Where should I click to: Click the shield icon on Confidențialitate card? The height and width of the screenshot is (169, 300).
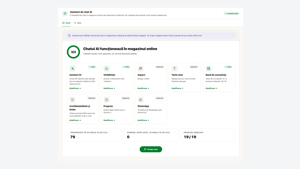[73, 100]
